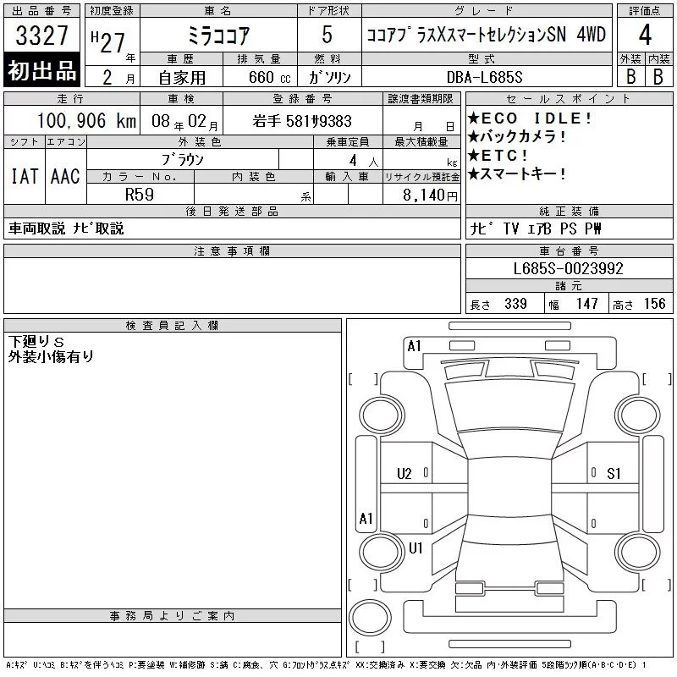Click the S1 mark on the damage diagram

point(614,474)
